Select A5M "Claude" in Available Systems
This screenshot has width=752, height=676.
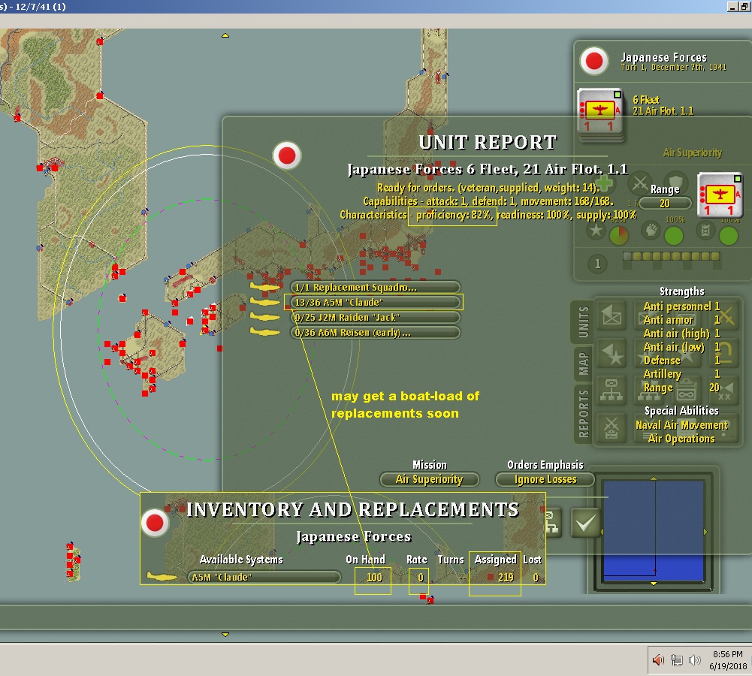pos(264,578)
